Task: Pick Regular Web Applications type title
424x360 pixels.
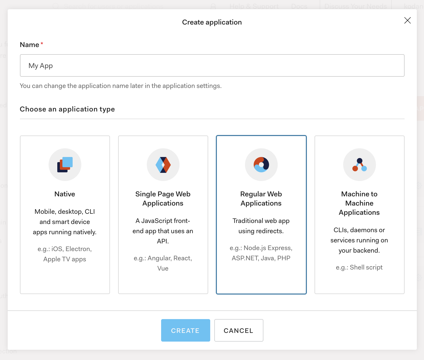Action: [261, 199]
